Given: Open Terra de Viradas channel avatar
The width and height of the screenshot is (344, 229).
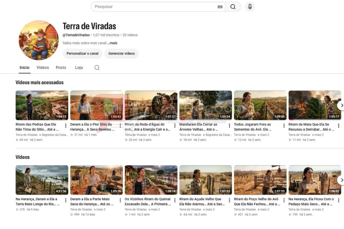Looking at the screenshot, I should [x=39, y=40].
